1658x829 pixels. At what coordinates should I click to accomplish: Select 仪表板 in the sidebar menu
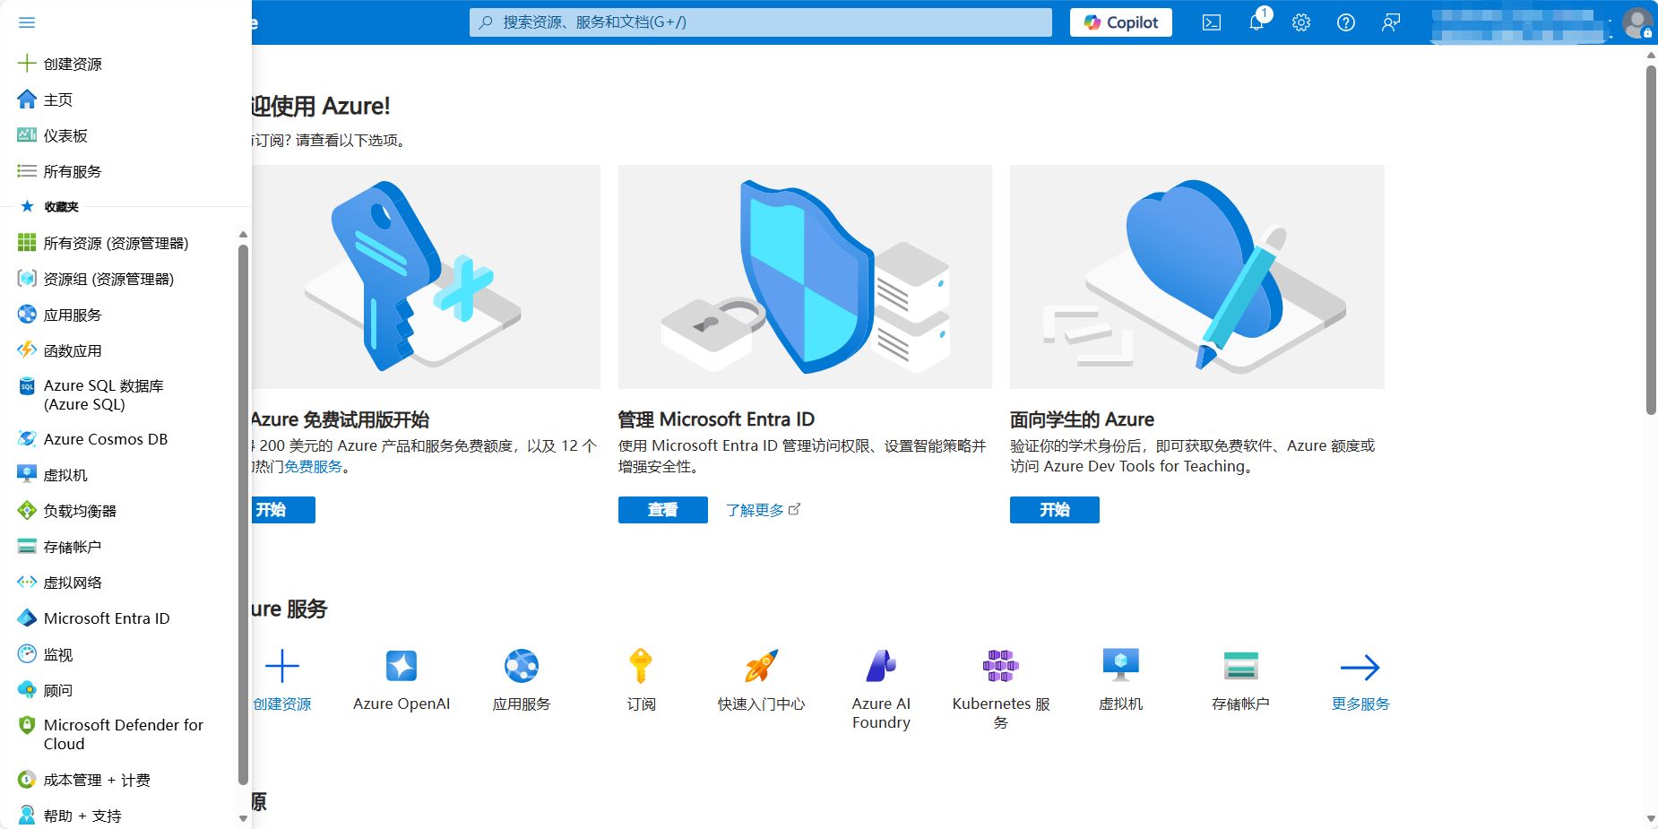tap(65, 135)
